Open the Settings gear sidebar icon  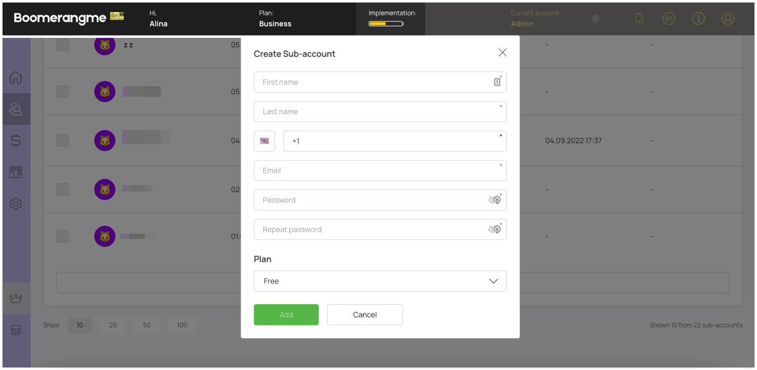pyautogui.click(x=16, y=204)
